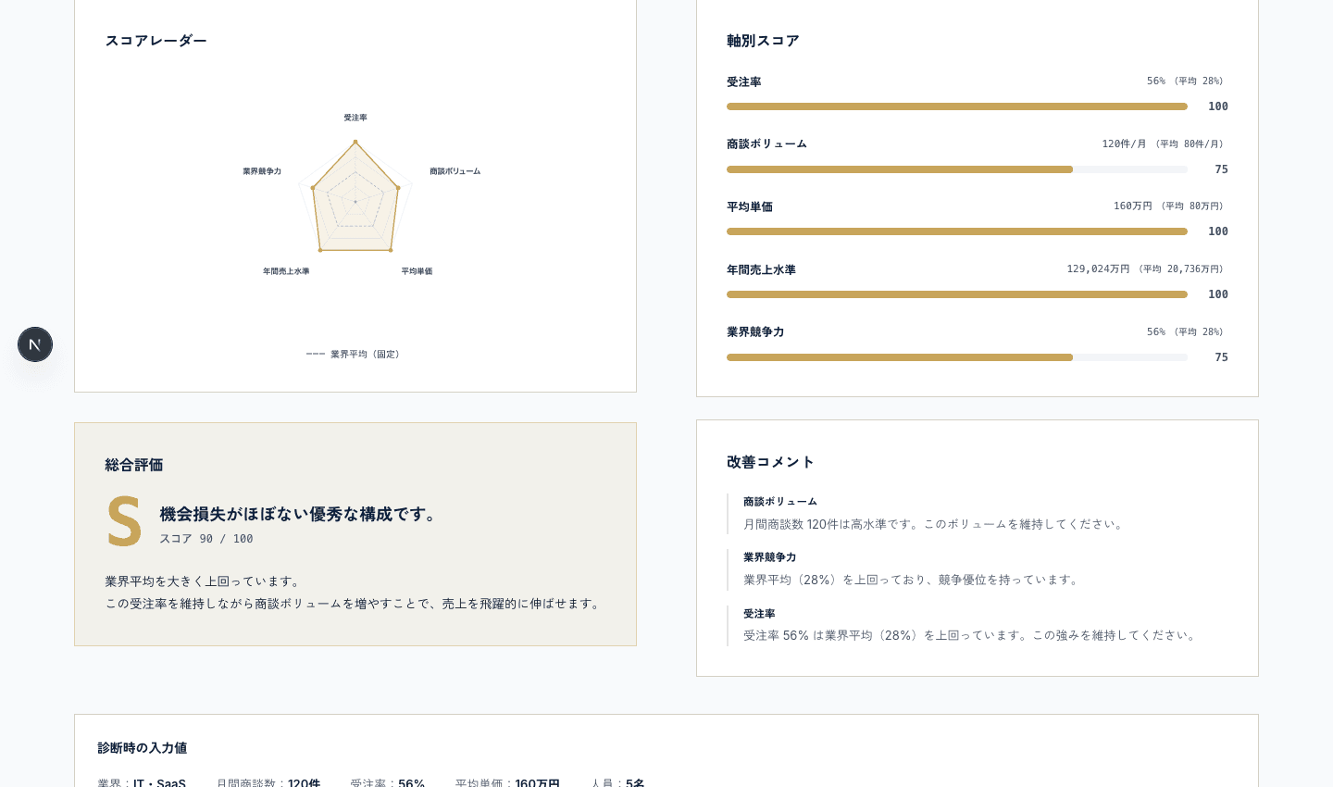Click the 月間商談数 120件は高水準です comment
Image resolution: width=1333 pixels, height=787 pixels.
coord(935,524)
